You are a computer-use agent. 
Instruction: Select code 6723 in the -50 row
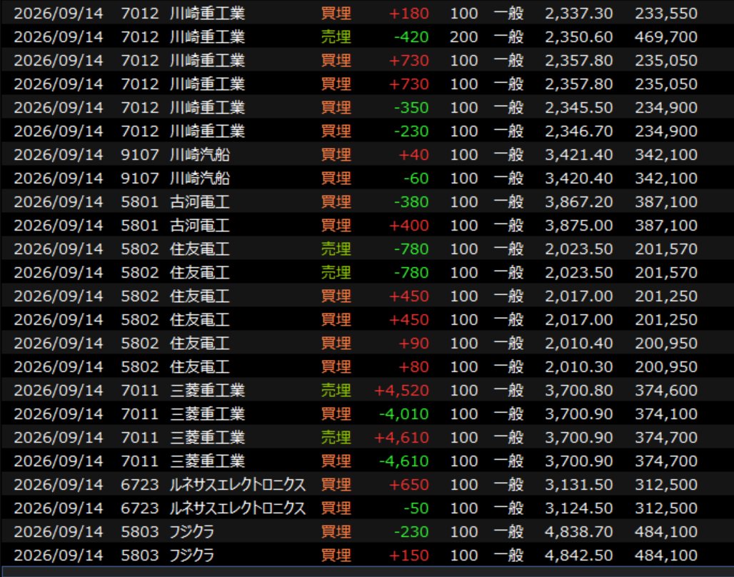pyautogui.click(x=139, y=508)
